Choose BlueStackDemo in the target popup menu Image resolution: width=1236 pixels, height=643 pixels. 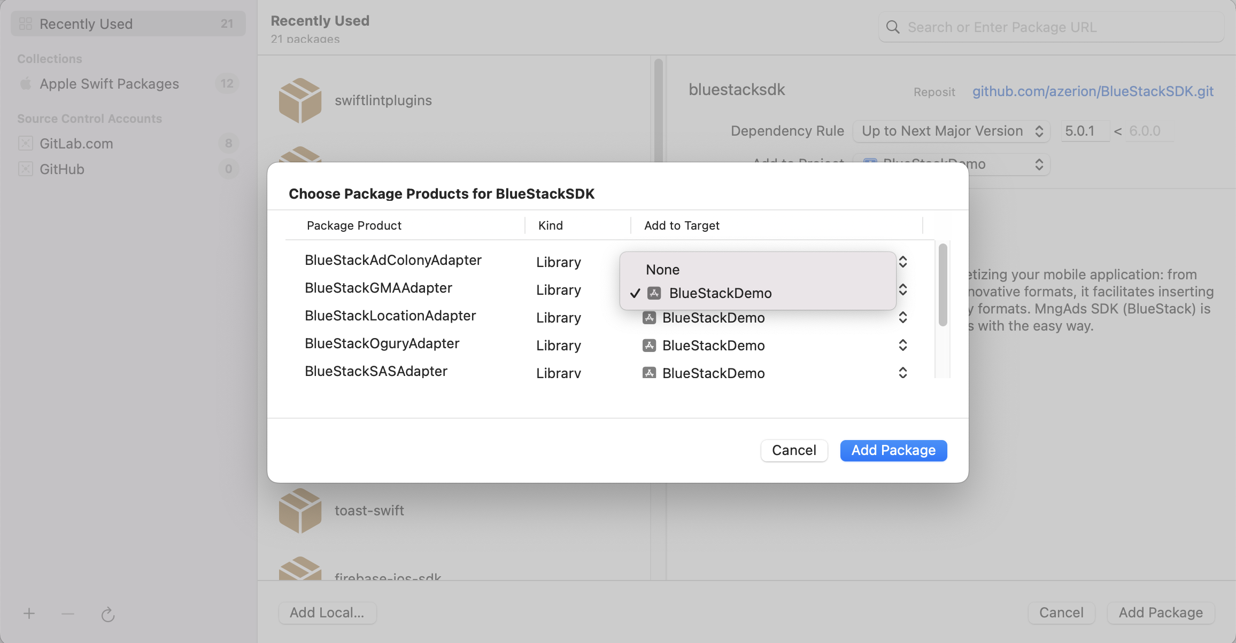758,293
